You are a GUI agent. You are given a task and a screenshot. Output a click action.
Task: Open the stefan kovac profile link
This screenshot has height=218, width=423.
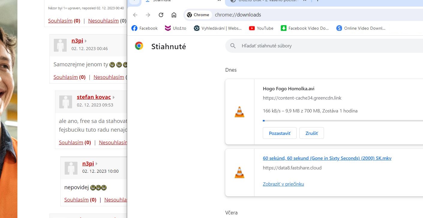[94, 97]
